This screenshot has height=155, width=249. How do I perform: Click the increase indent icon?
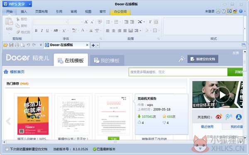coord(132,22)
